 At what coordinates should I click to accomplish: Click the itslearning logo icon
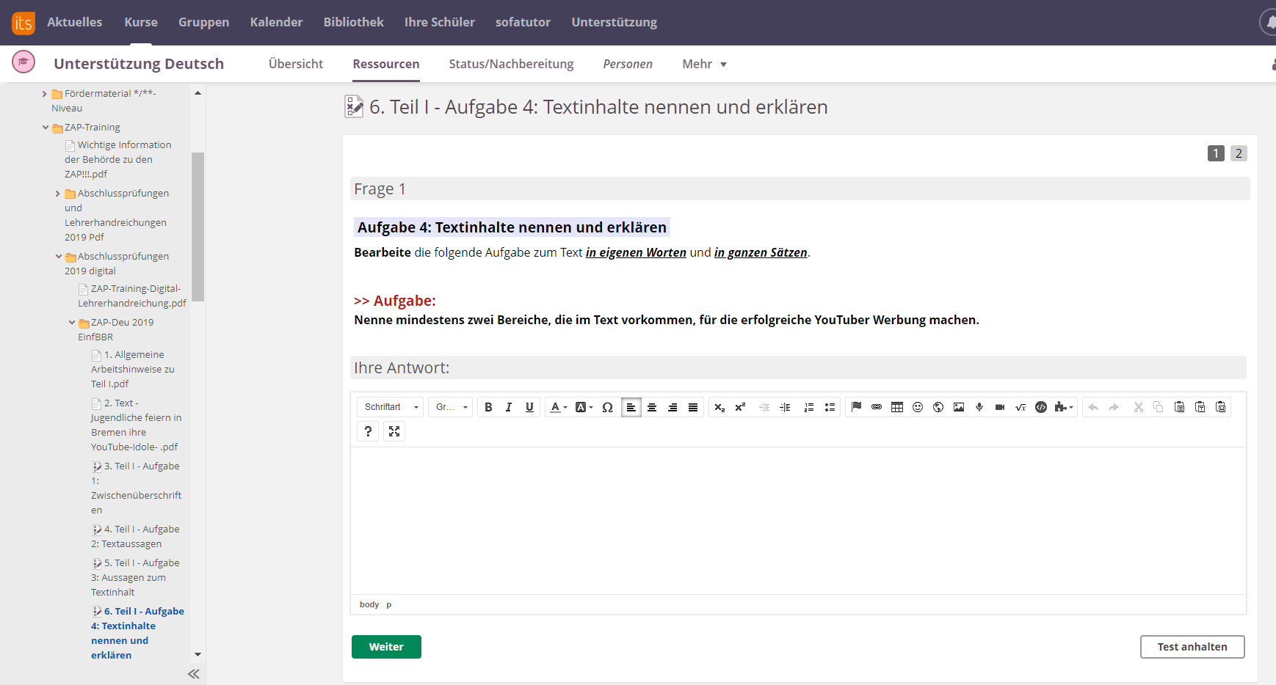coord(23,23)
